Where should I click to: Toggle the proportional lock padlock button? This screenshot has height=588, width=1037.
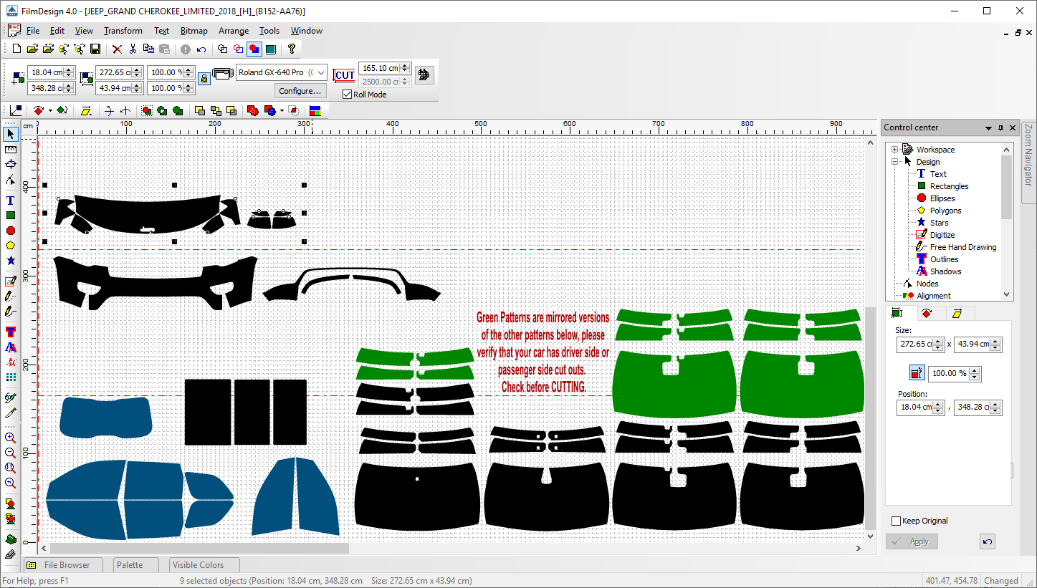click(204, 78)
